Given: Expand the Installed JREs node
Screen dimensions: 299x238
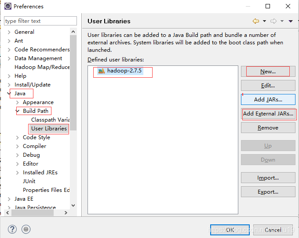Looking at the screenshot, I should (17, 173).
